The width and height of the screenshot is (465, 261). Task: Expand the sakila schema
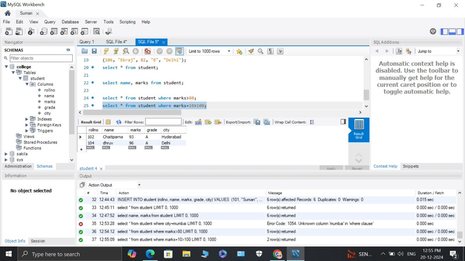[6, 154]
